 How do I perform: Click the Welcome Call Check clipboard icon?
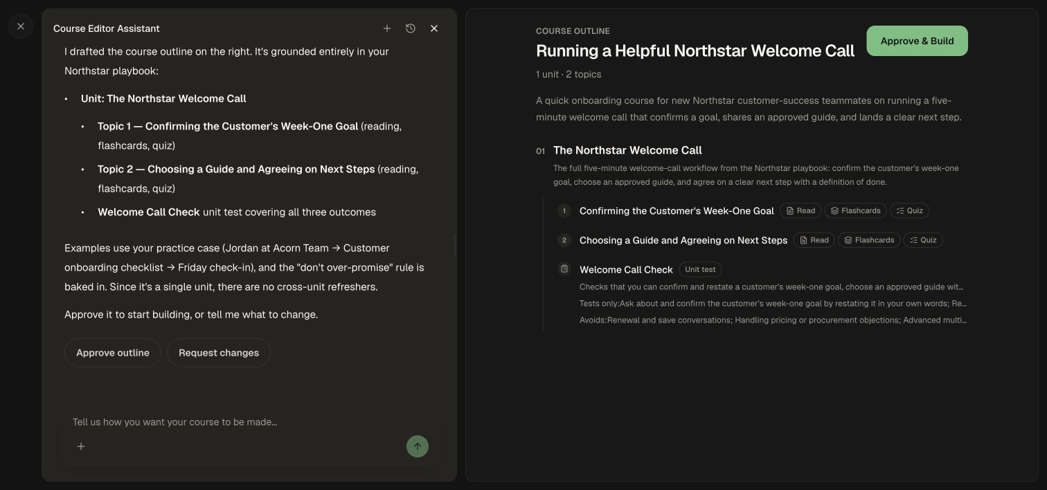(x=564, y=269)
